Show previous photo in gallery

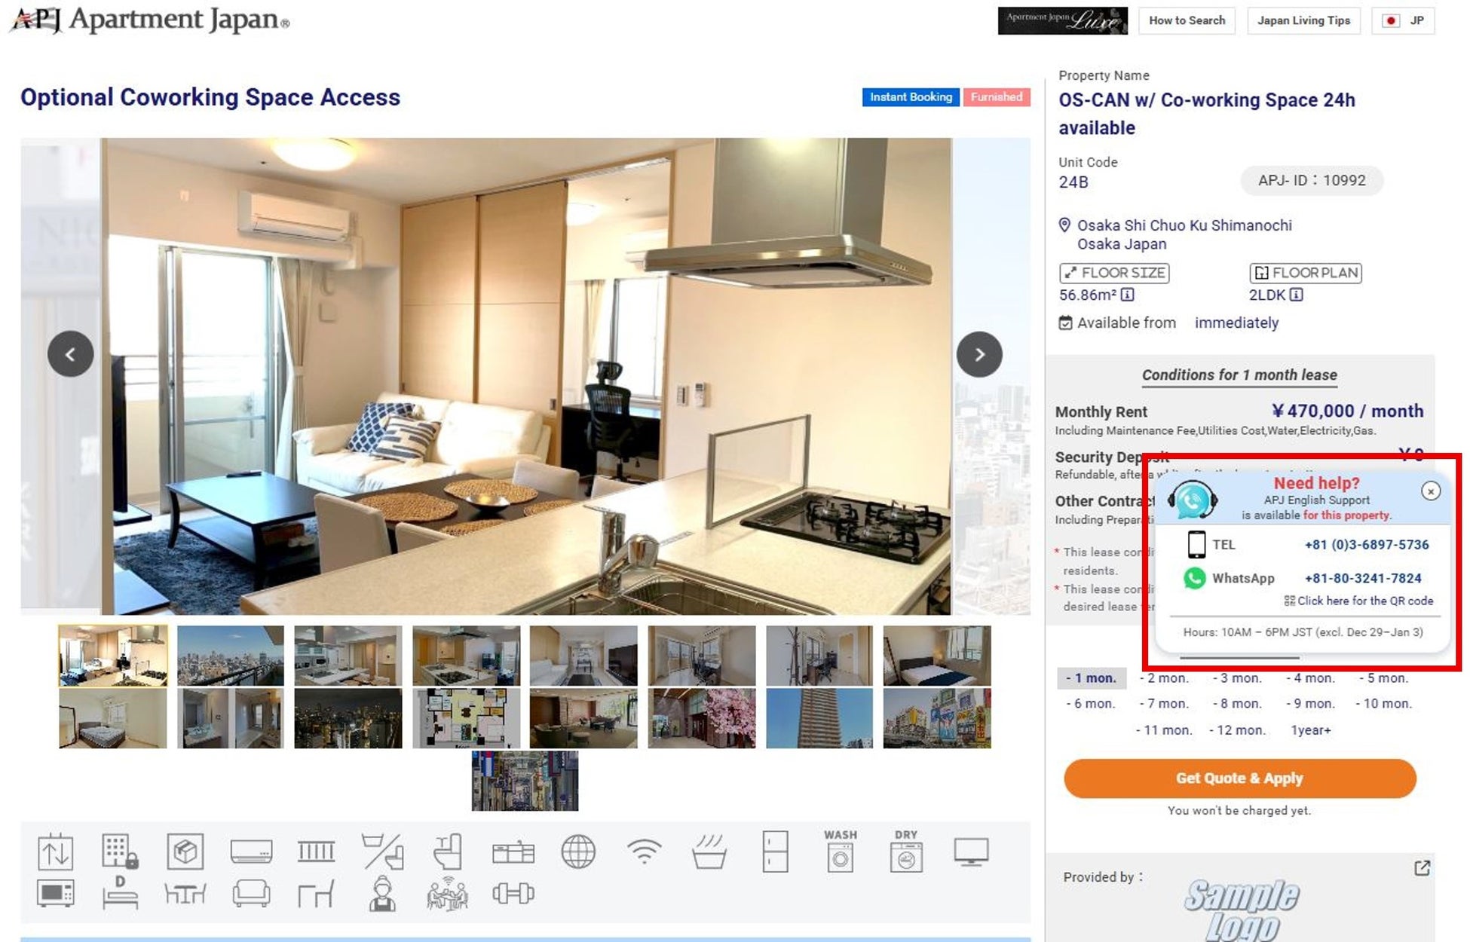click(70, 354)
